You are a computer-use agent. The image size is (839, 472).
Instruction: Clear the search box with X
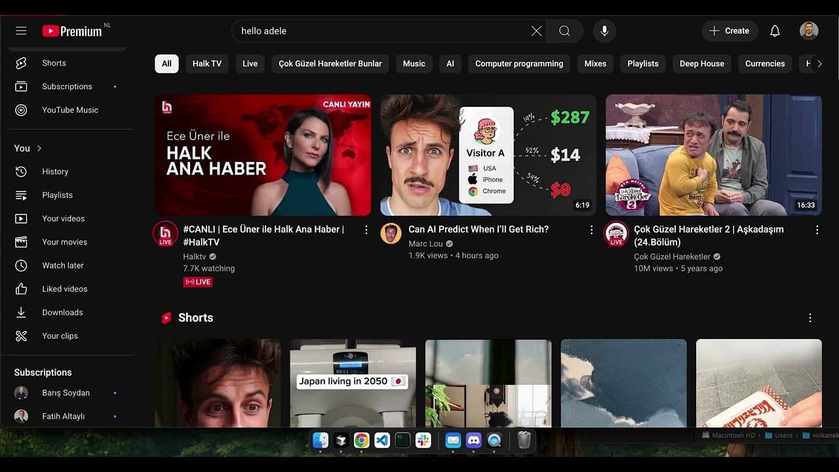[536, 31]
